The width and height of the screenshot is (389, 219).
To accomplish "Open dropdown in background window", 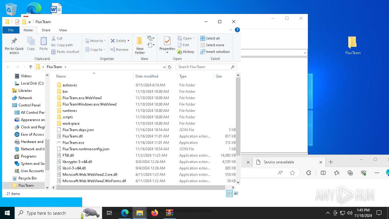I will click(x=305, y=53).
